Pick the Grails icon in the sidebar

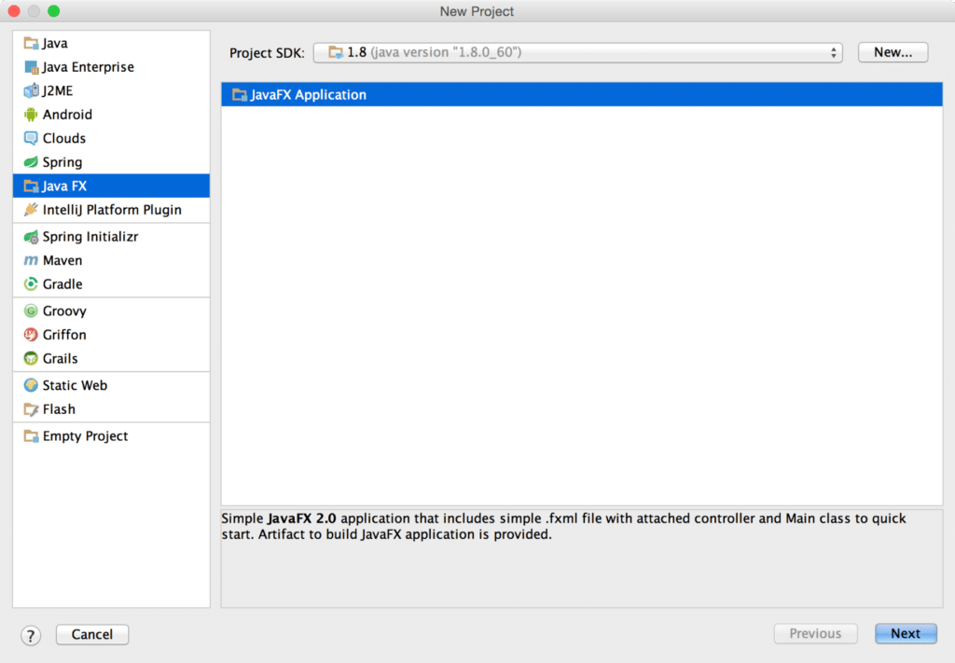[31, 358]
